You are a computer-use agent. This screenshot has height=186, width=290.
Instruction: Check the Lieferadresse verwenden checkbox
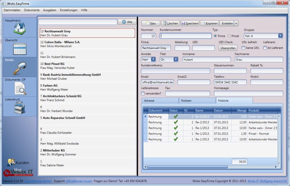click(x=143, y=93)
